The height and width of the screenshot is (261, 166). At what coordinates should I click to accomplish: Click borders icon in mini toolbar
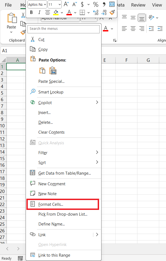tap(82, 12)
